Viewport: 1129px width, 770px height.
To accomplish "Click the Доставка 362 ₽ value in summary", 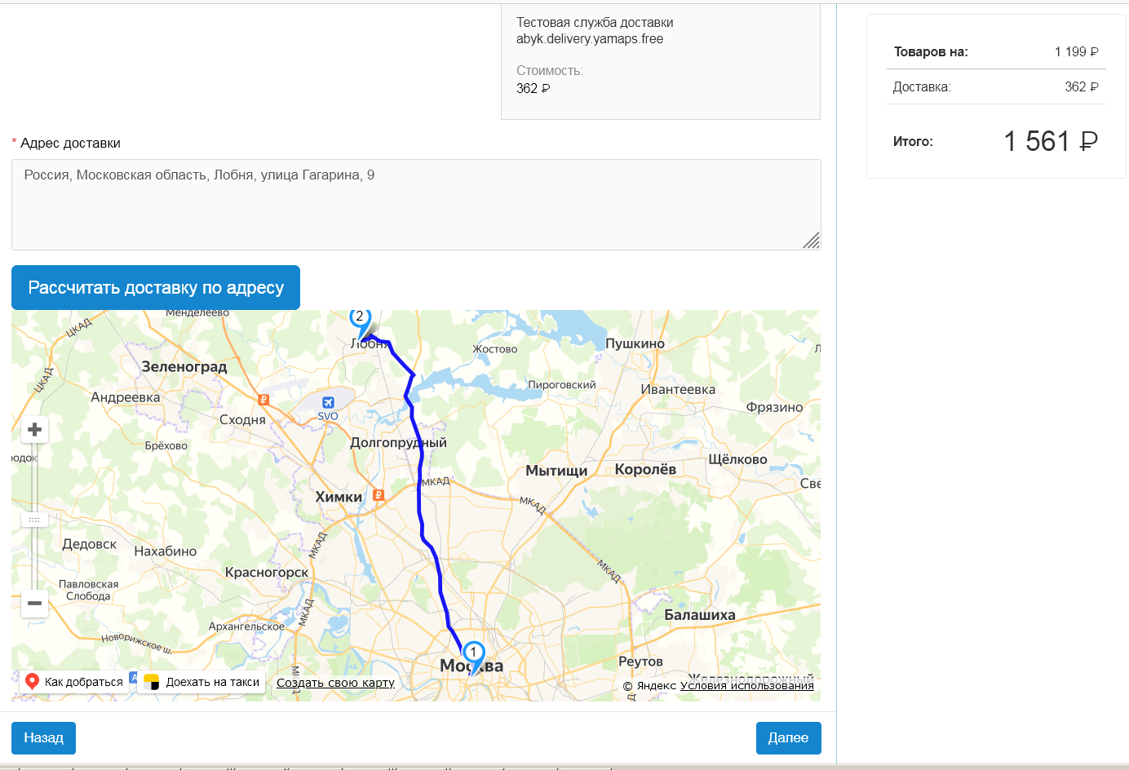I will pyautogui.click(x=1082, y=86).
